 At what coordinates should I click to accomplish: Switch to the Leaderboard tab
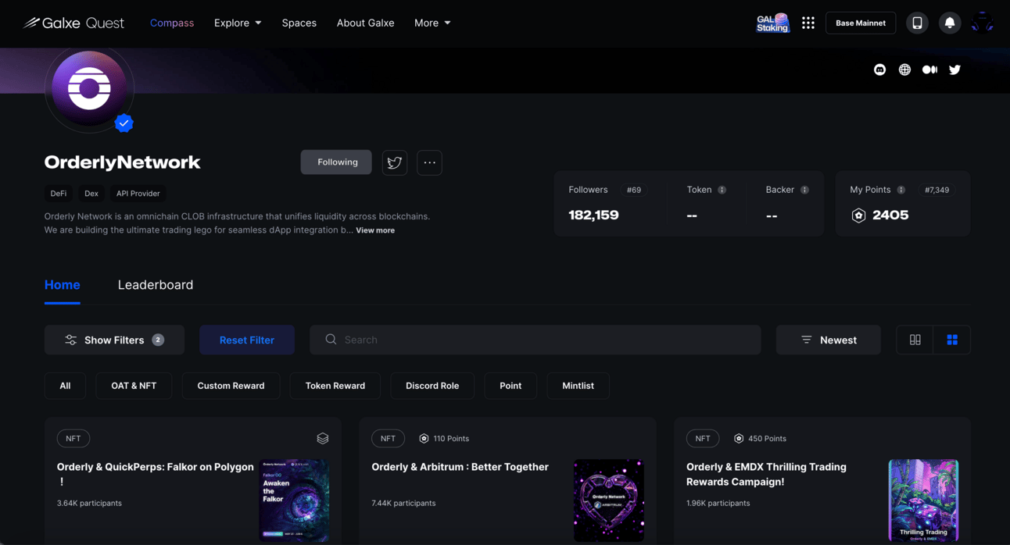pyautogui.click(x=156, y=285)
